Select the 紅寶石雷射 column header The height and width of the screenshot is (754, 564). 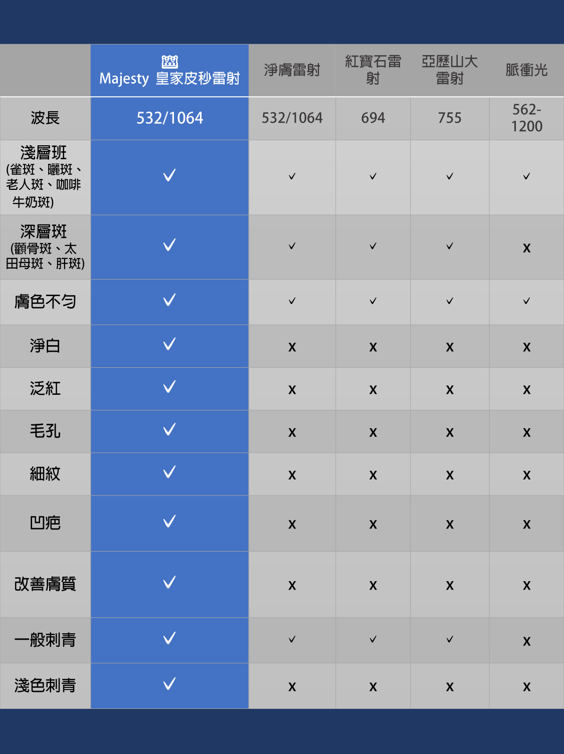tap(373, 70)
